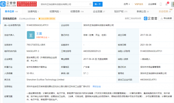Open the notification bell icon
The width and height of the screenshot is (174, 103).
(167, 4)
